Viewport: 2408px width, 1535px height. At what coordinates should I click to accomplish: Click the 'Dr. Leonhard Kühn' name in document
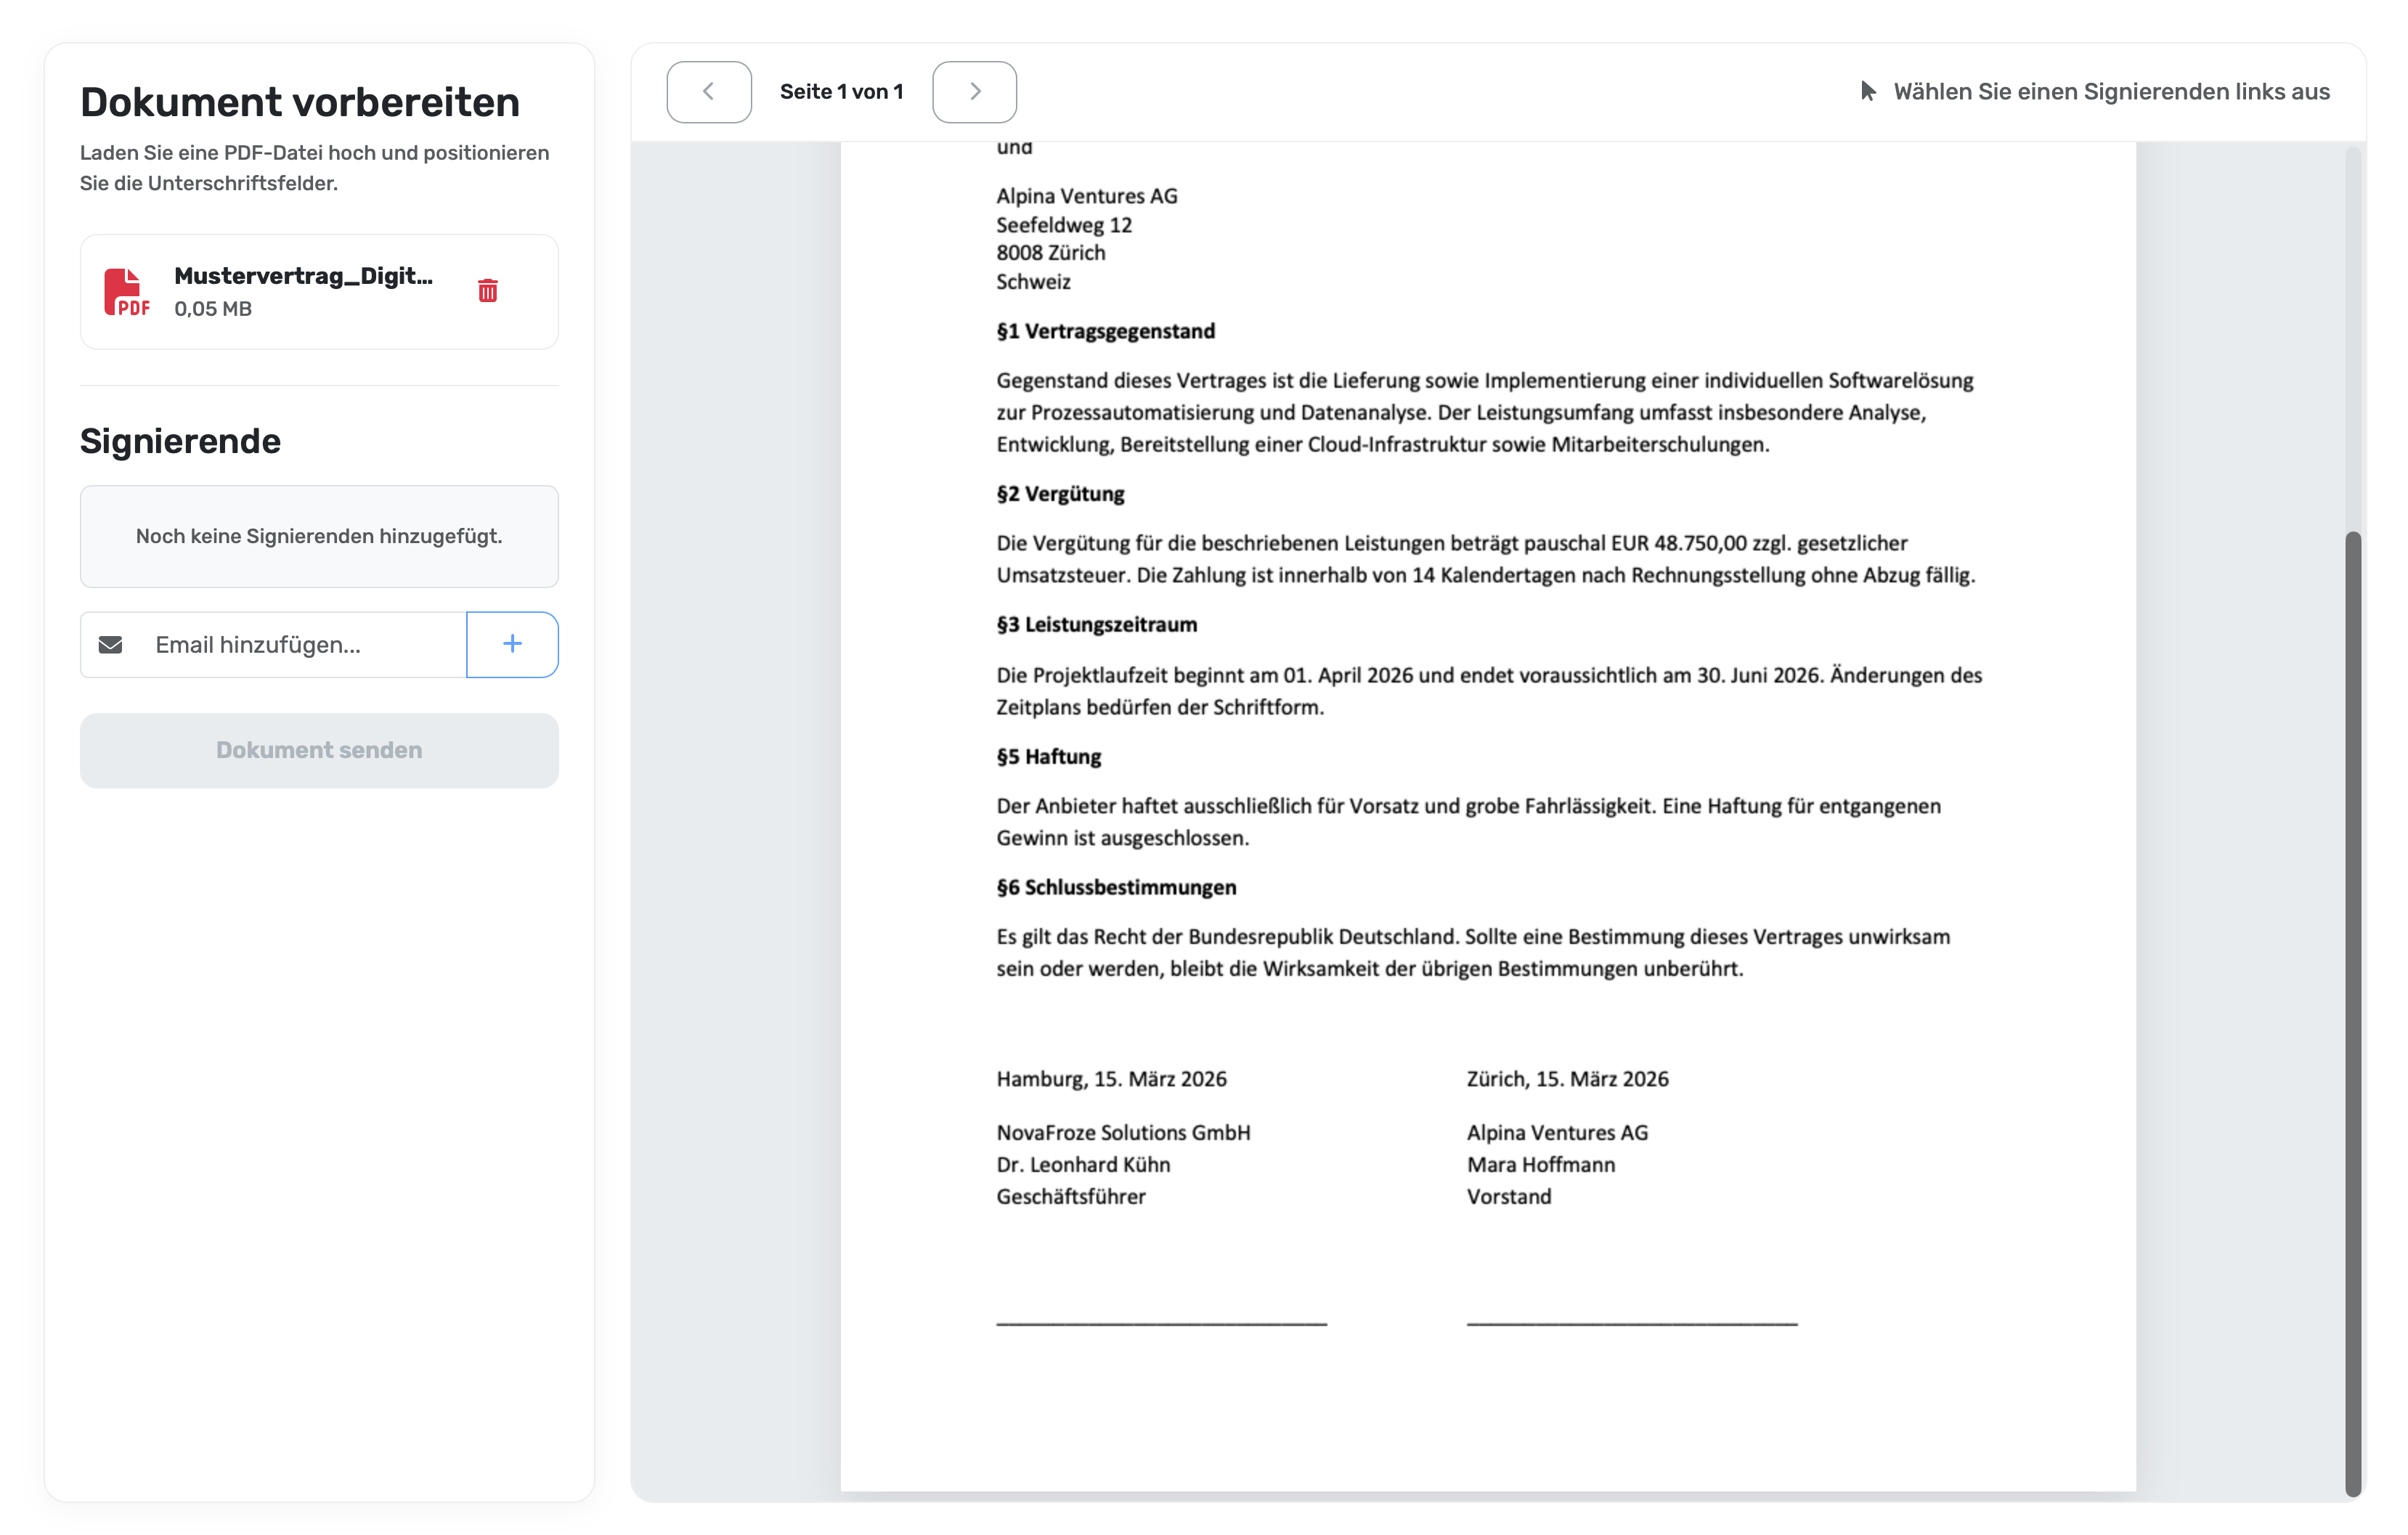click(x=1083, y=1164)
